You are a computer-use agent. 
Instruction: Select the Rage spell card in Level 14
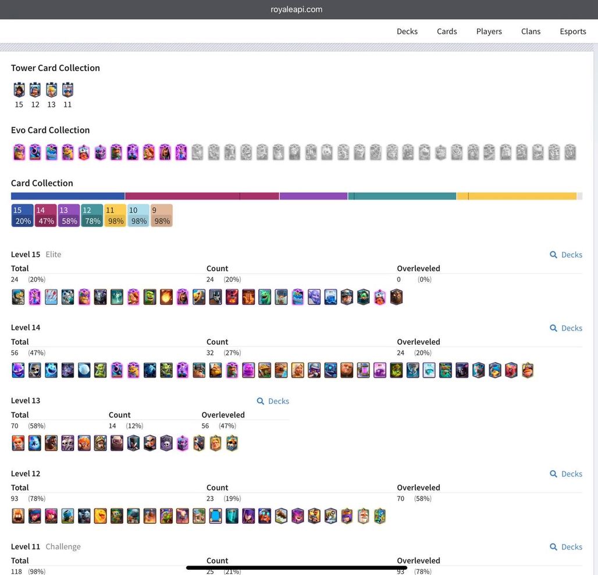(x=380, y=370)
